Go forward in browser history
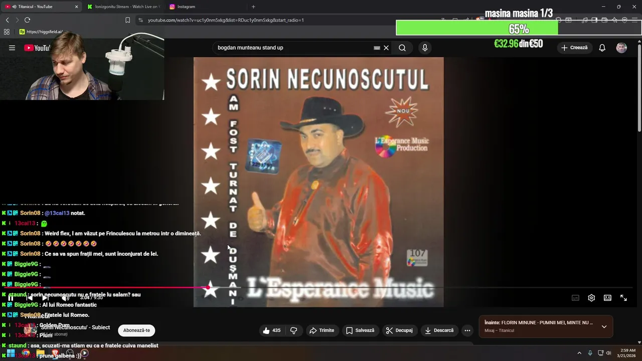Viewport: 642px width, 361px height. pos(17,20)
